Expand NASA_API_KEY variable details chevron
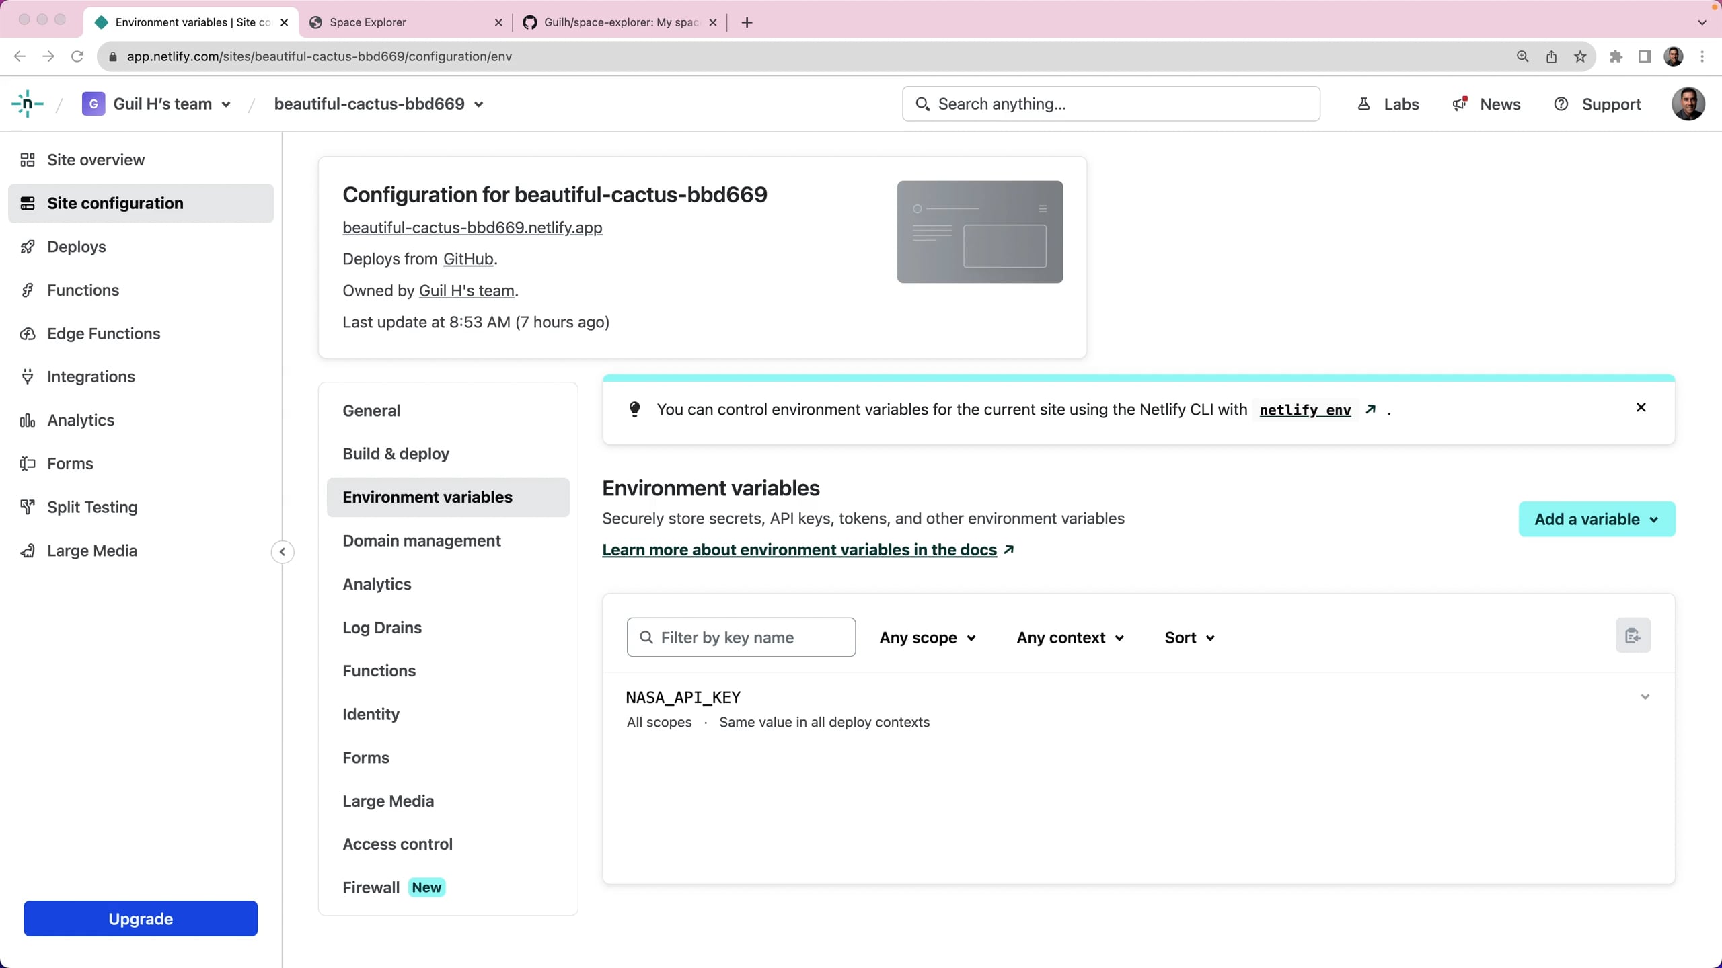1722x968 pixels. 1645,697
